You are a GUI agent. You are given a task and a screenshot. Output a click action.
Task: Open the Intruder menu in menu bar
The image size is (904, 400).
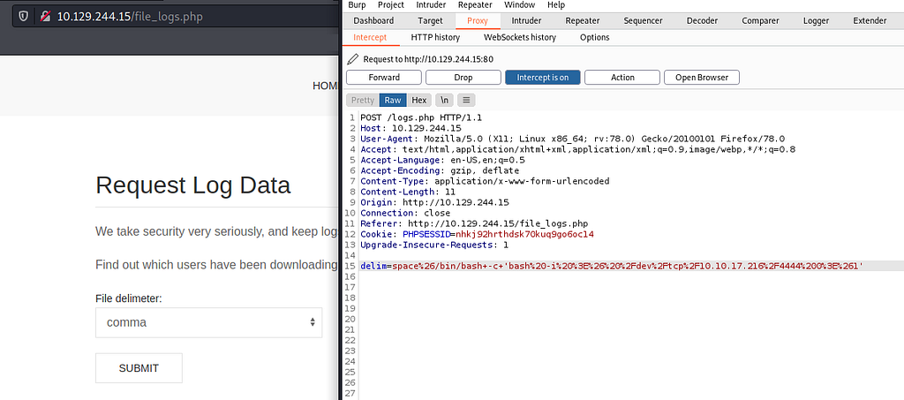pyautogui.click(x=431, y=4)
